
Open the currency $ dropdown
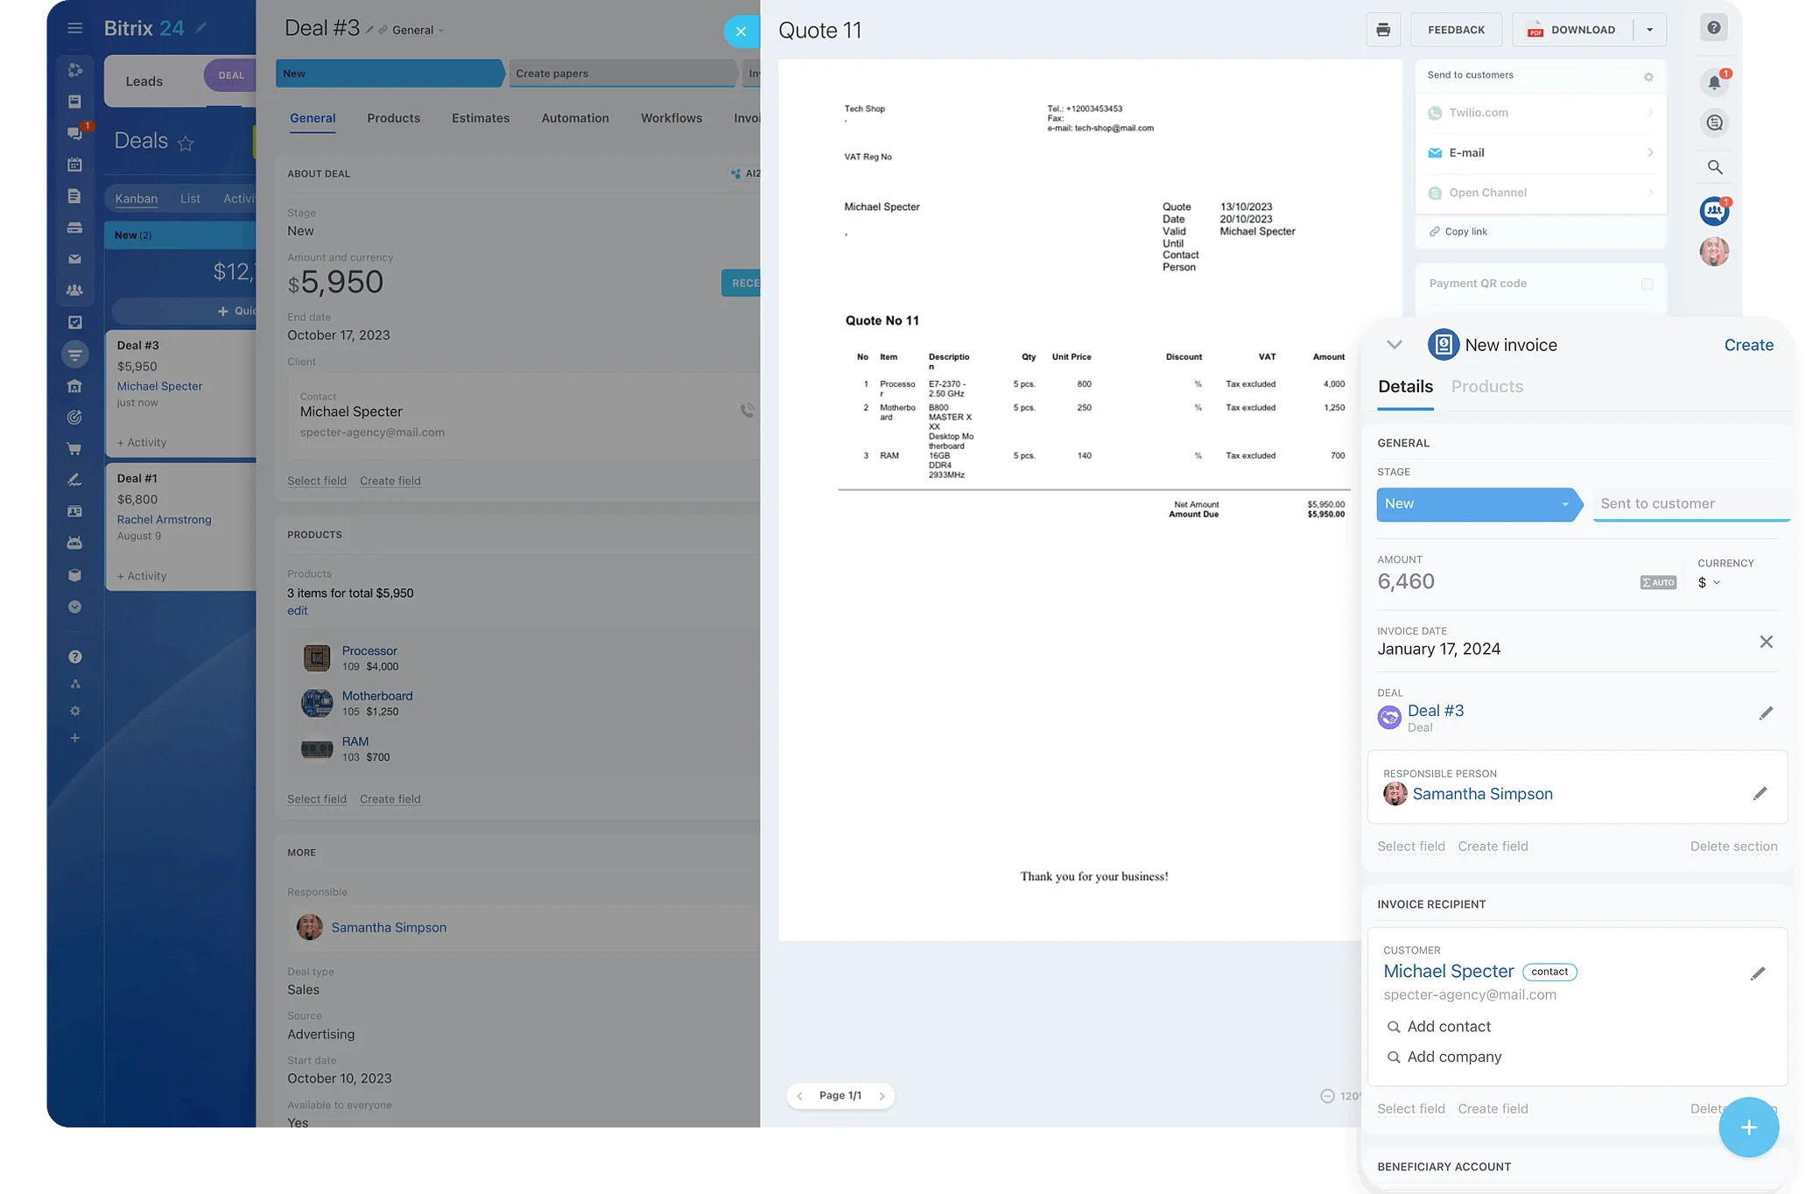point(1709,583)
